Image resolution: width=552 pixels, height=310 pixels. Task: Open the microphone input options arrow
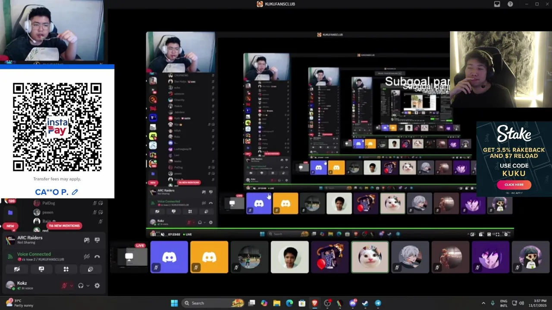pos(71,285)
